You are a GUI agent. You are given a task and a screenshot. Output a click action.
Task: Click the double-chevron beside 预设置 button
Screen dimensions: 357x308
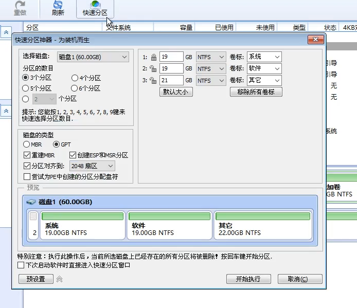point(60,279)
